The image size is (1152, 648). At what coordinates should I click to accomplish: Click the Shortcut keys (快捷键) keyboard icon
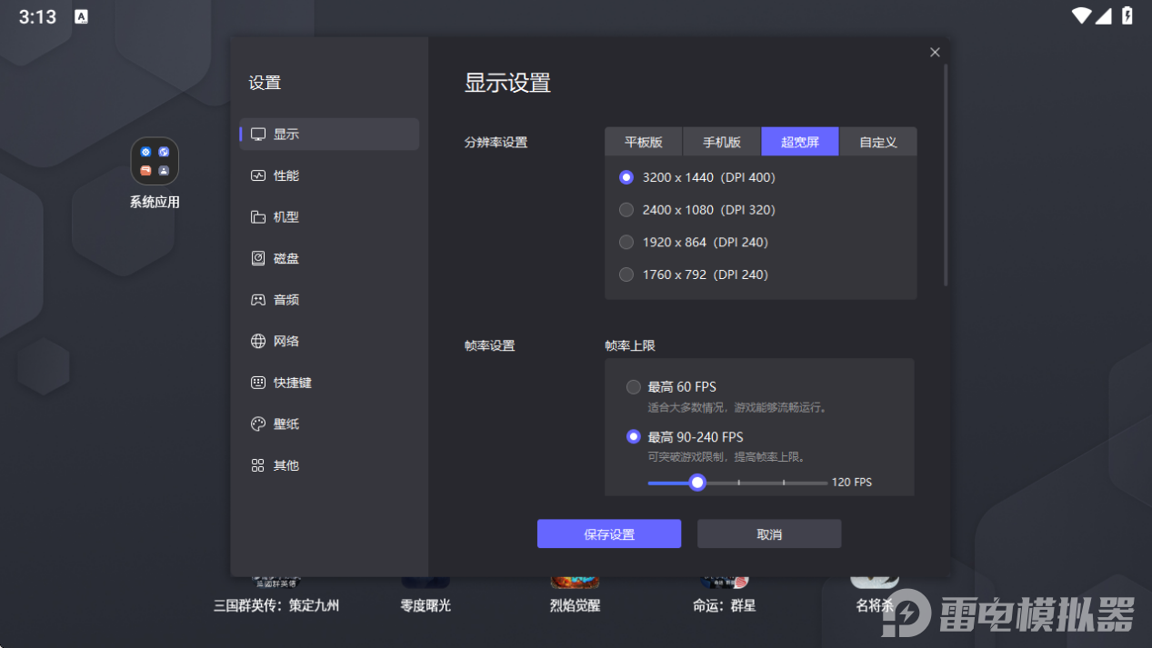click(x=258, y=383)
